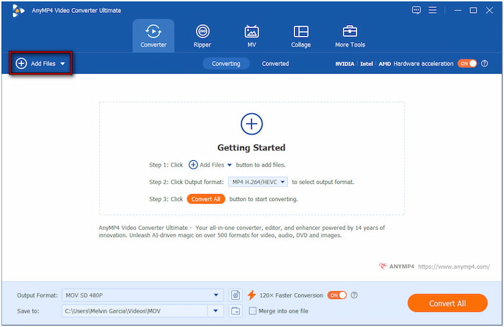504x327 pixels.
Task: Click the lightning bolt faster conversion icon
Action: tap(252, 295)
